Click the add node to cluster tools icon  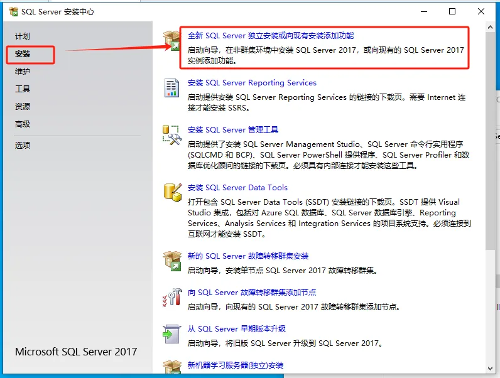(172, 297)
